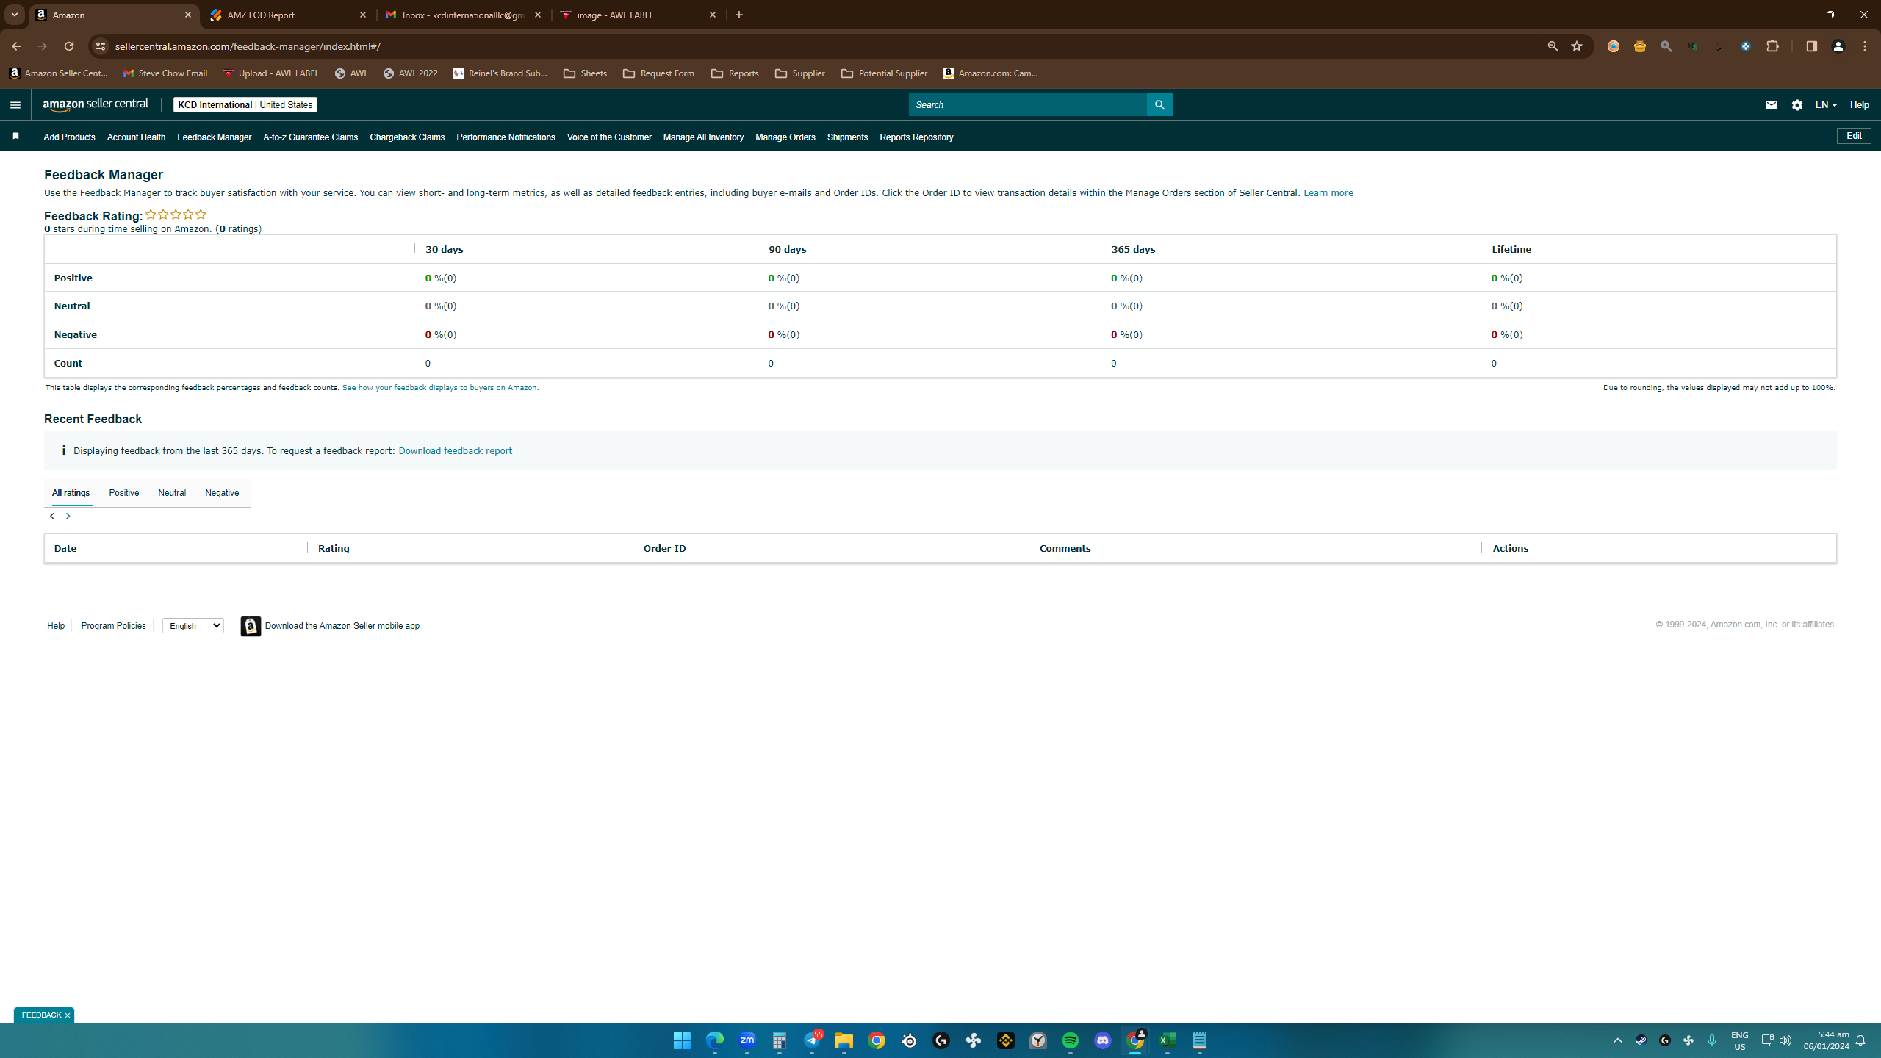Open Manage All Inventory
1881x1058 pixels.
coord(703,137)
